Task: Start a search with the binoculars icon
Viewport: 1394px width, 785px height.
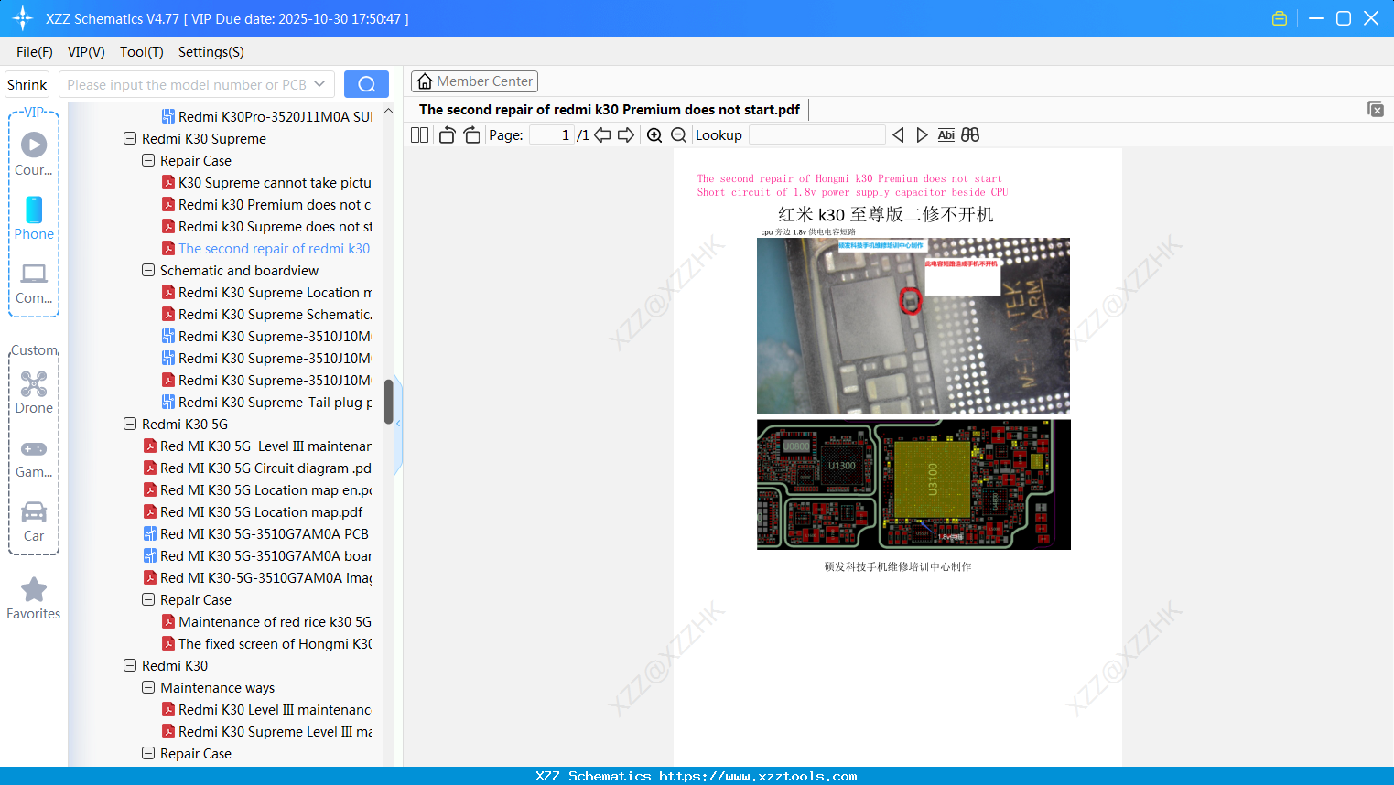Action: 970,134
